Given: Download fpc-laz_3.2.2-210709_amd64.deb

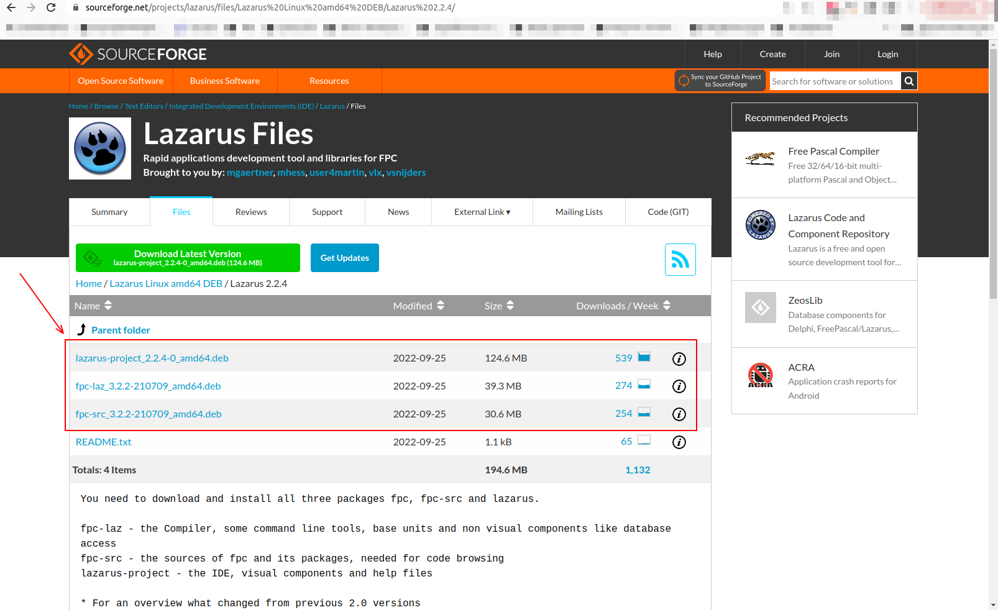Looking at the screenshot, I should click(148, 386).
